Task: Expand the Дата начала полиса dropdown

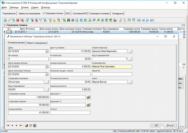Action: [46, 67]
